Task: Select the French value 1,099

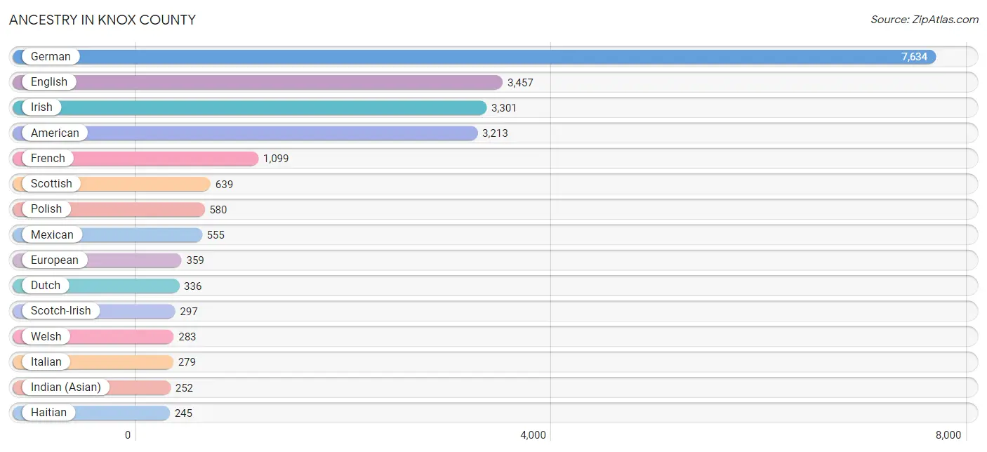Action: [x=276, y=159]
